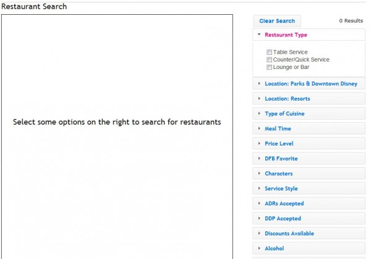371x259 pixels.
Task: Expand the DDP Accepted section
Action: 283,218
